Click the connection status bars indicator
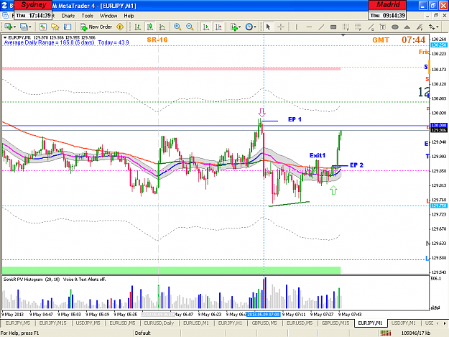This screenshot has height=337, width=449. point(386,333)
